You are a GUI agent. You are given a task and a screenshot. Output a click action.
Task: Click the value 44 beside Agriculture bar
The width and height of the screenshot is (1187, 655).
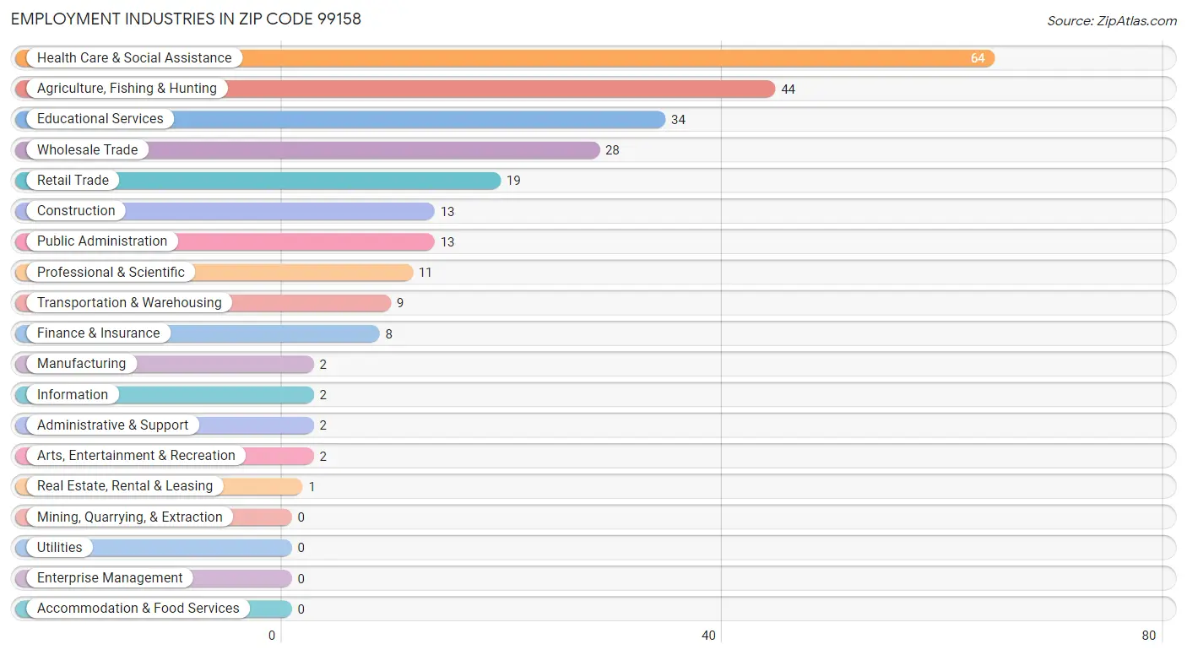pyautogui.click(x=788, y=89)
